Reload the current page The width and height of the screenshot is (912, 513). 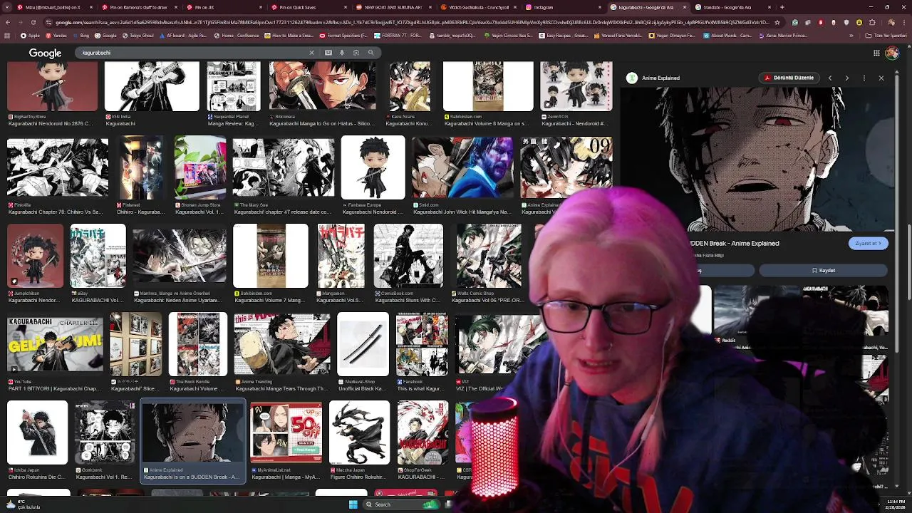33,22
